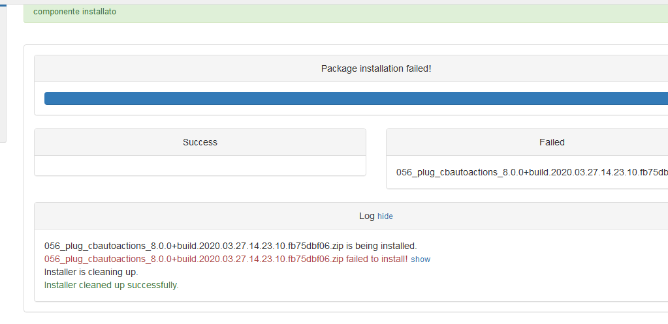The height and width of the screenshot is (324, 668).
Task: Click the Log panel title text
Action: [x=366, y=216]
